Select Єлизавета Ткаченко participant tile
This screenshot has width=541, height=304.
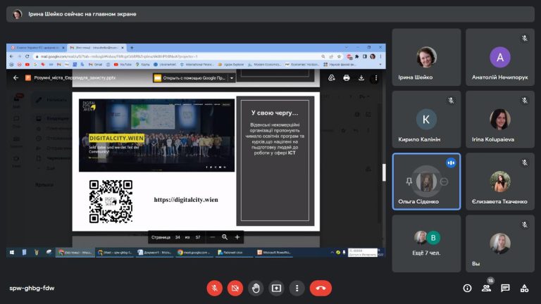500,182
